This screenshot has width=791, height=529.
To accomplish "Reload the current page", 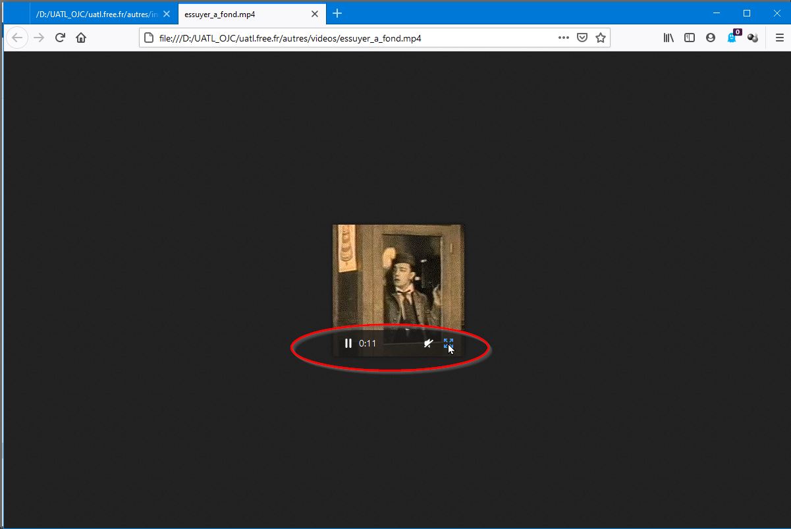I will tap(60, 38).
